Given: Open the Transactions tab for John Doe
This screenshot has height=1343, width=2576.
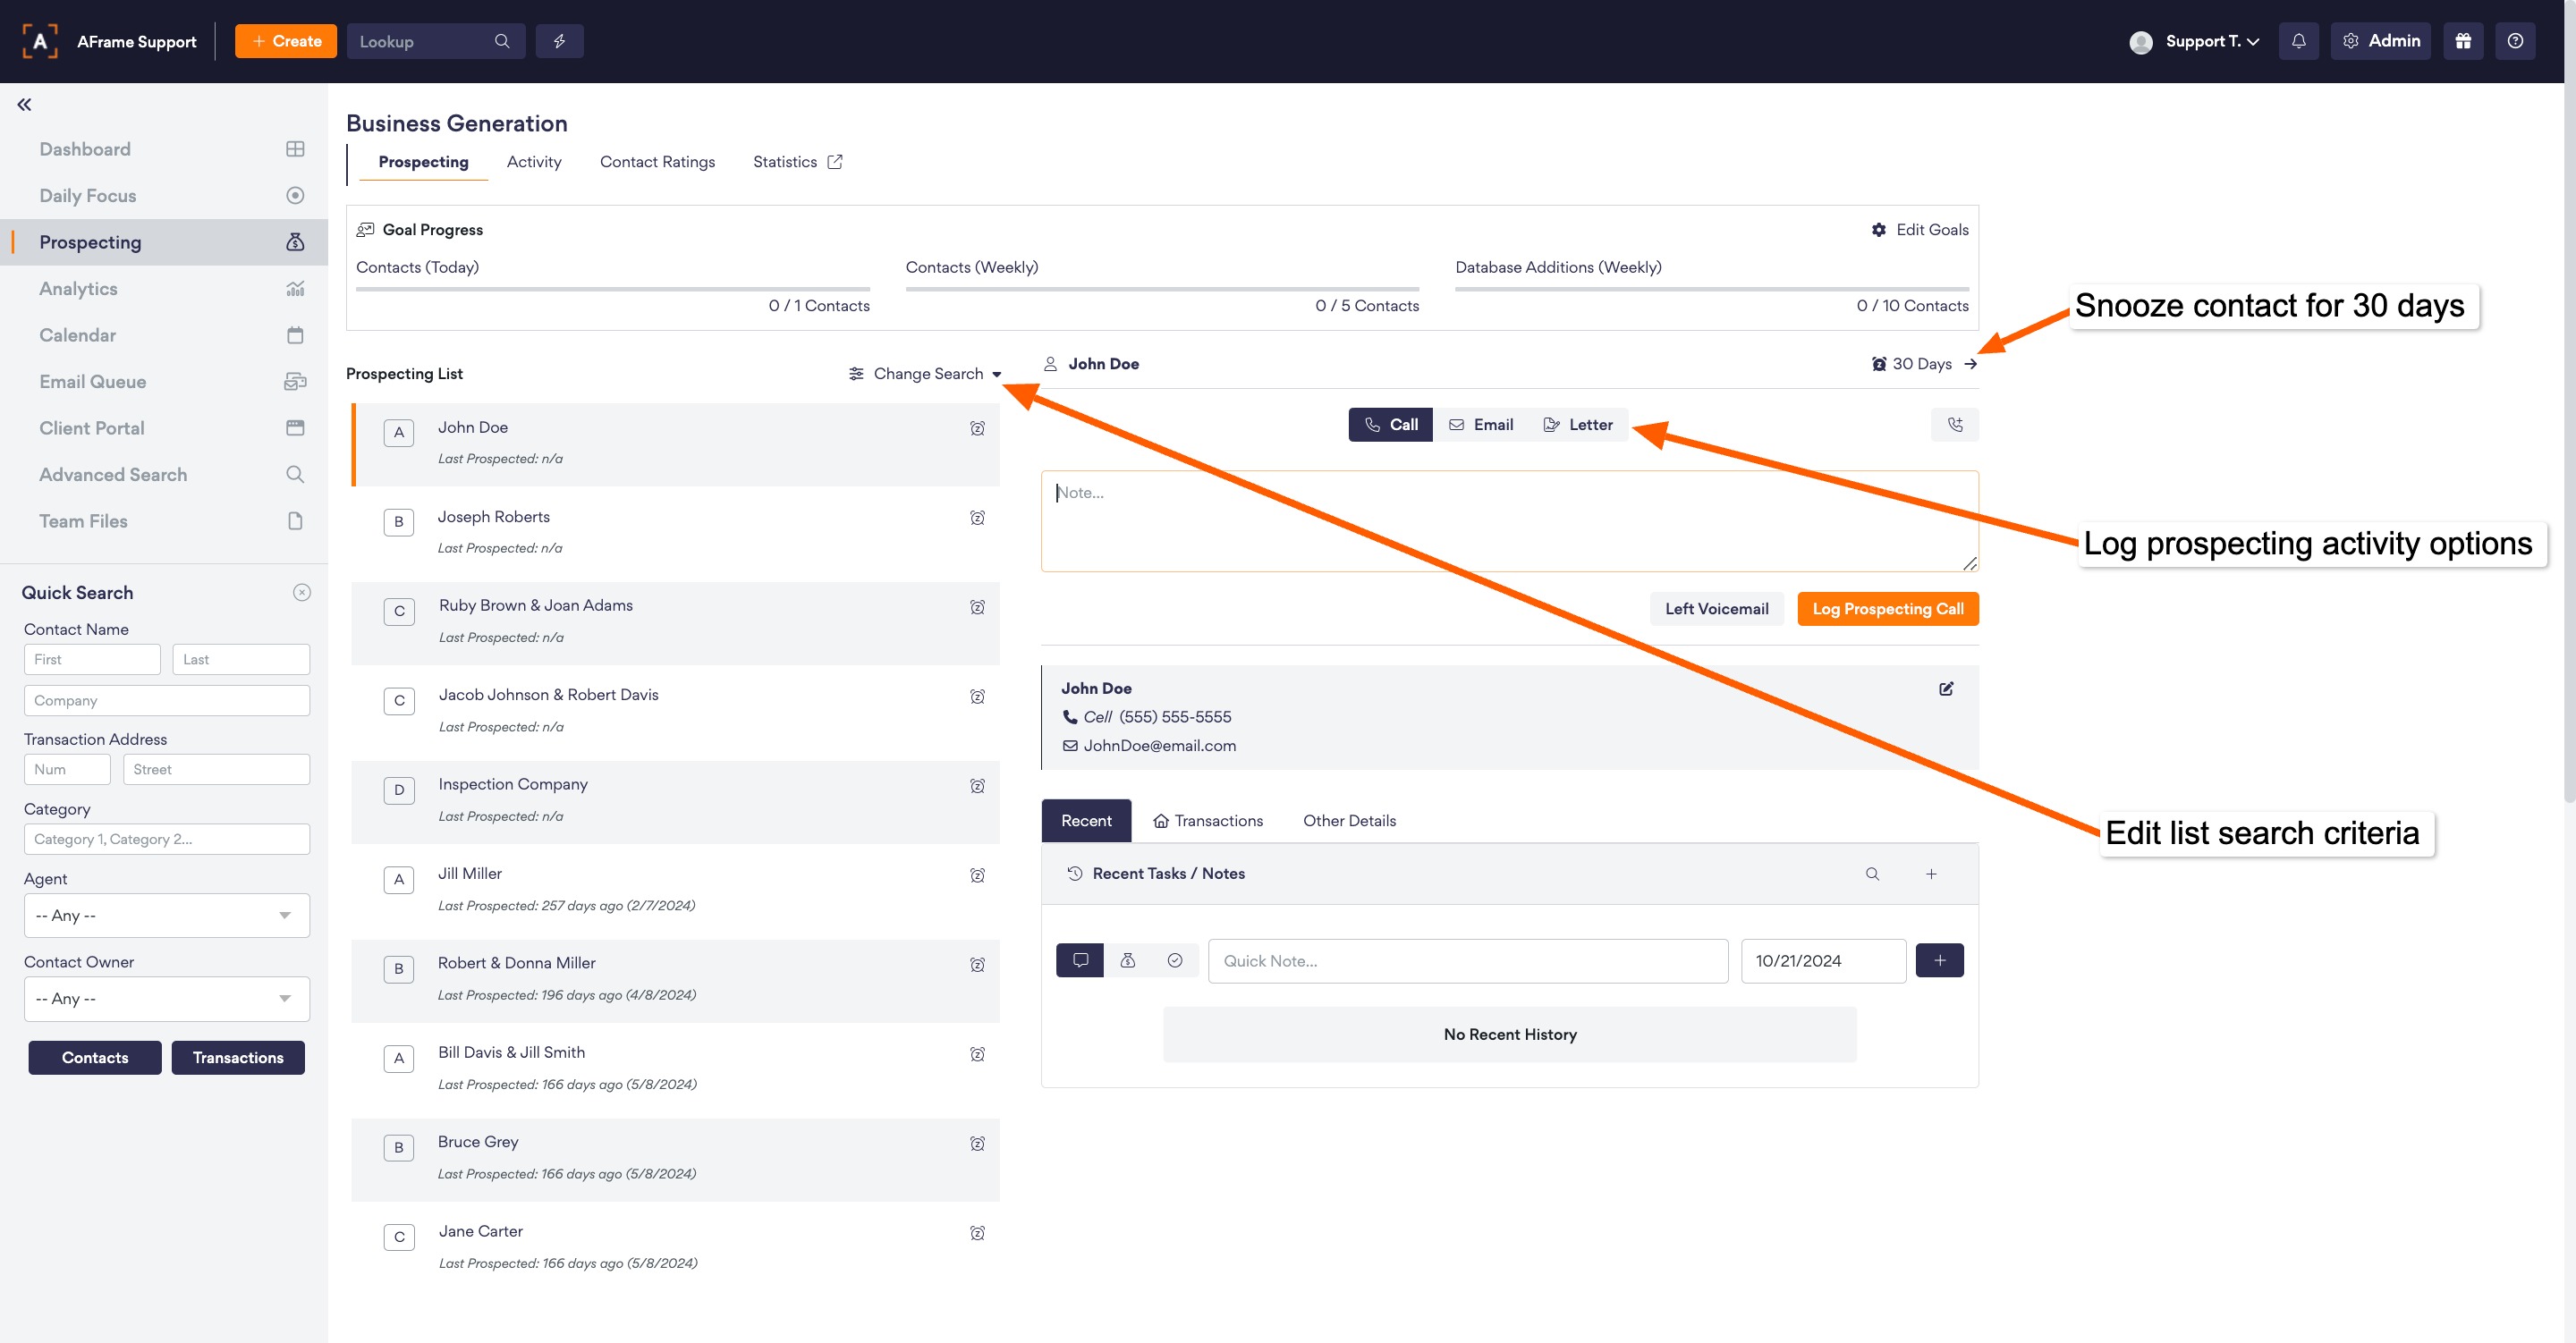Looking at the screenshot, I should [1208, 820].
